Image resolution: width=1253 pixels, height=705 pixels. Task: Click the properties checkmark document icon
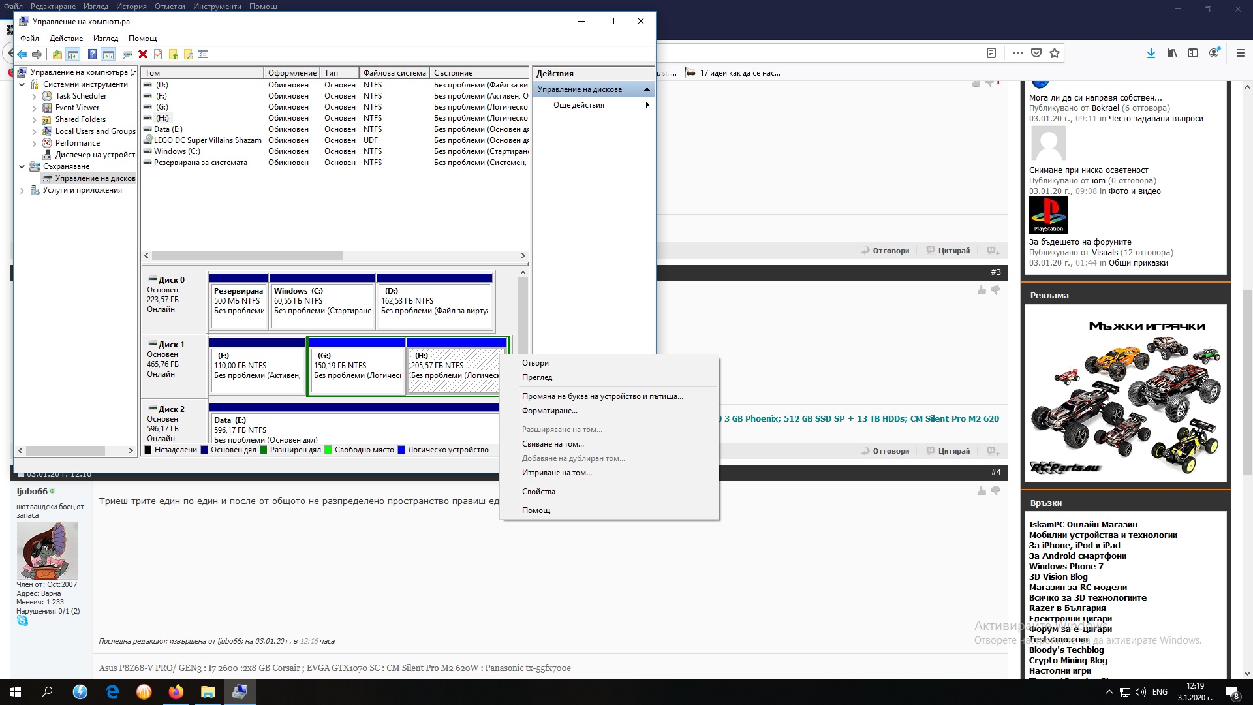click(x=158, y=54)
